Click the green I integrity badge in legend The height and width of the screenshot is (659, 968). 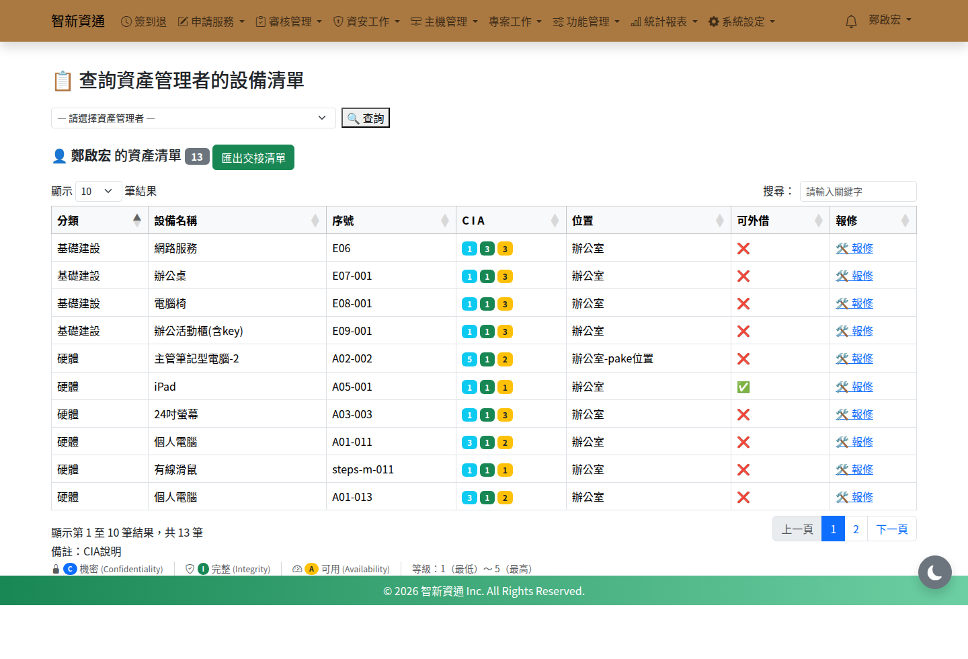pyautogui.click(x=203, y=569)
